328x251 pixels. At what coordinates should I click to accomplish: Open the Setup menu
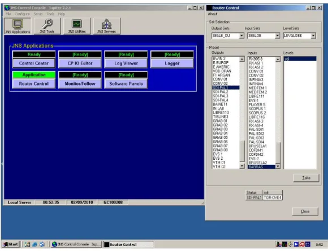(x=38, y=14)
